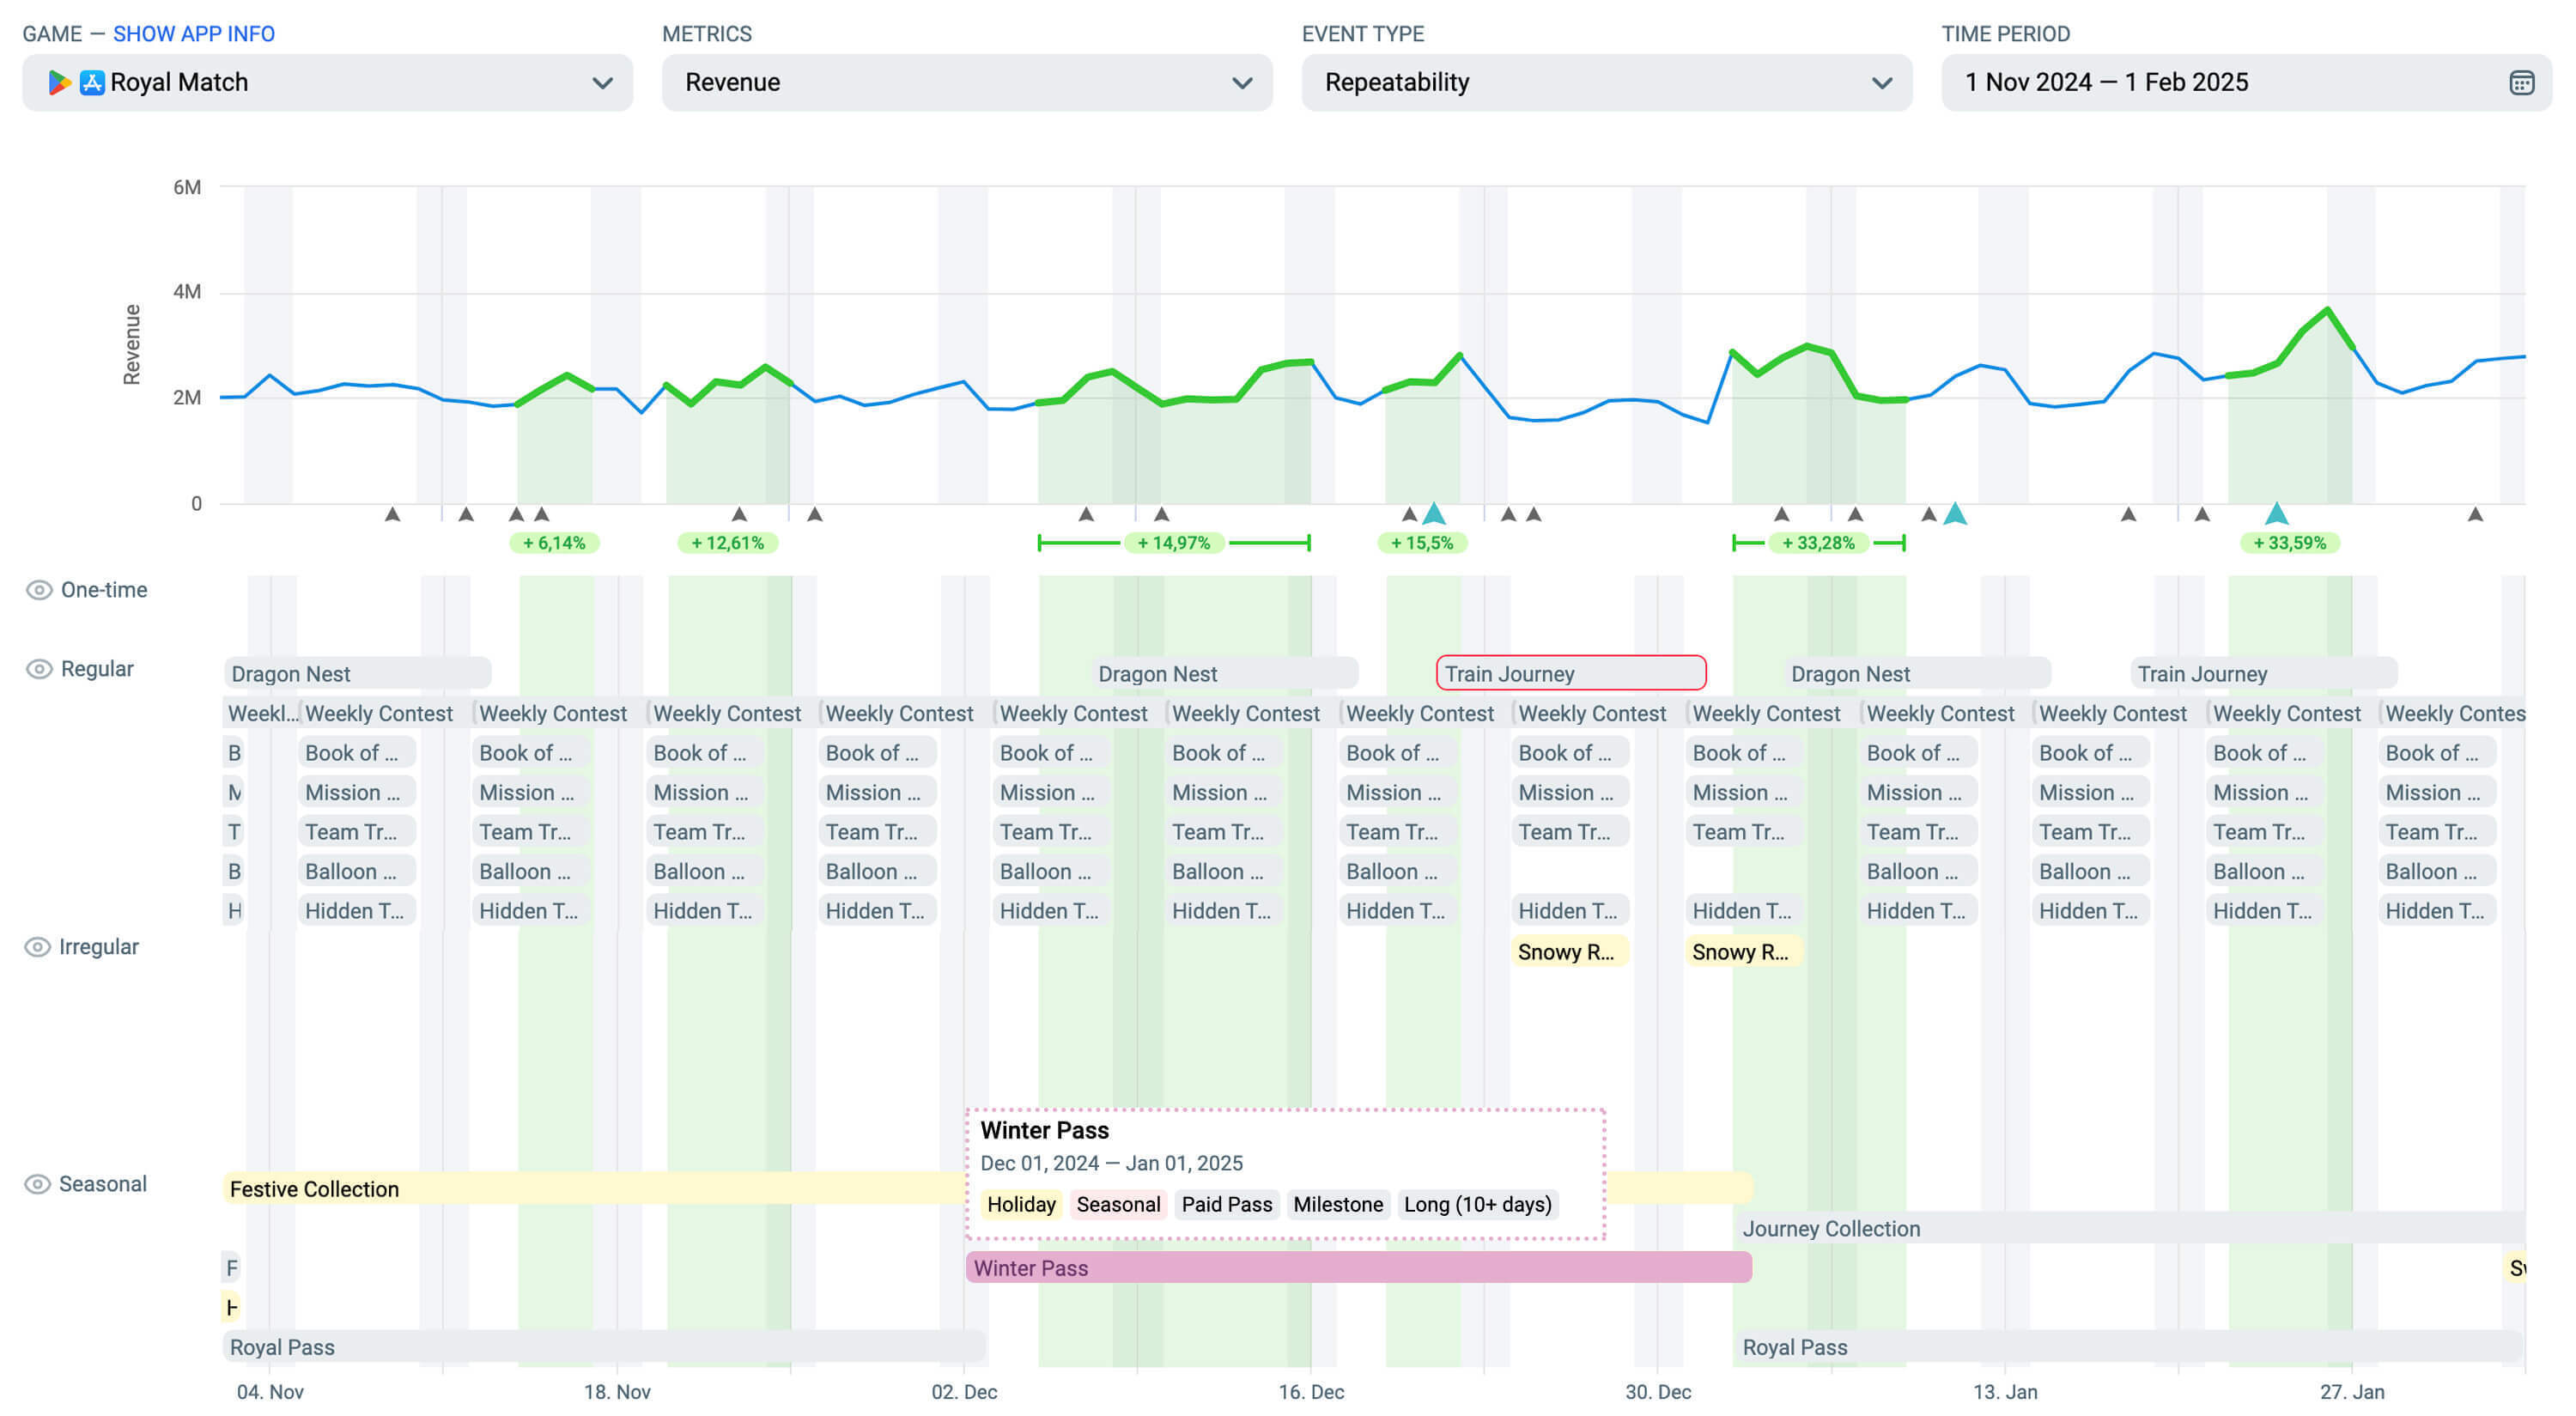Click teal triangle marker above +15,5% label
The width and height of the screenshot is (2576, 1416).
[1434, 514]
